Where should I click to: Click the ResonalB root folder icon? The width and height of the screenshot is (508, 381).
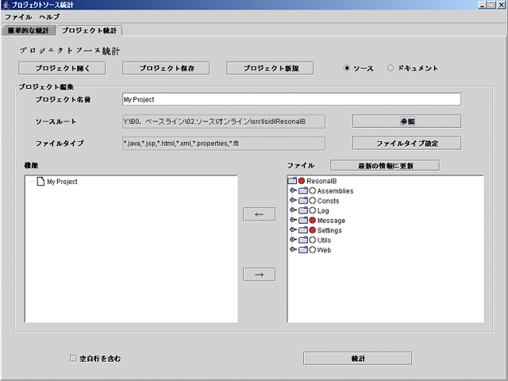pyautogui.click(x=292, y=182)
